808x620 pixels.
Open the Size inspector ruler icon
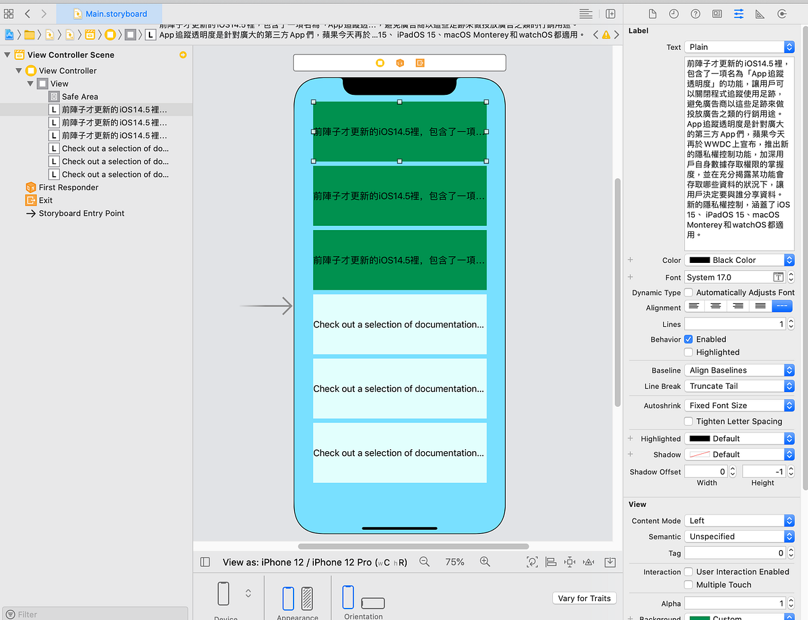(760, 13)
